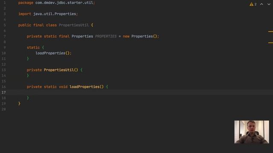Click the static keyword on line 9
Viewport: 273px width, 153px height.
tap(33, 48)
